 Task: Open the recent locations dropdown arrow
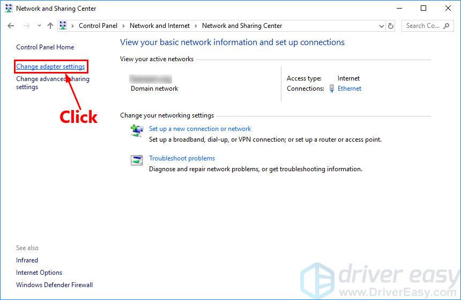tap(39, 26)
